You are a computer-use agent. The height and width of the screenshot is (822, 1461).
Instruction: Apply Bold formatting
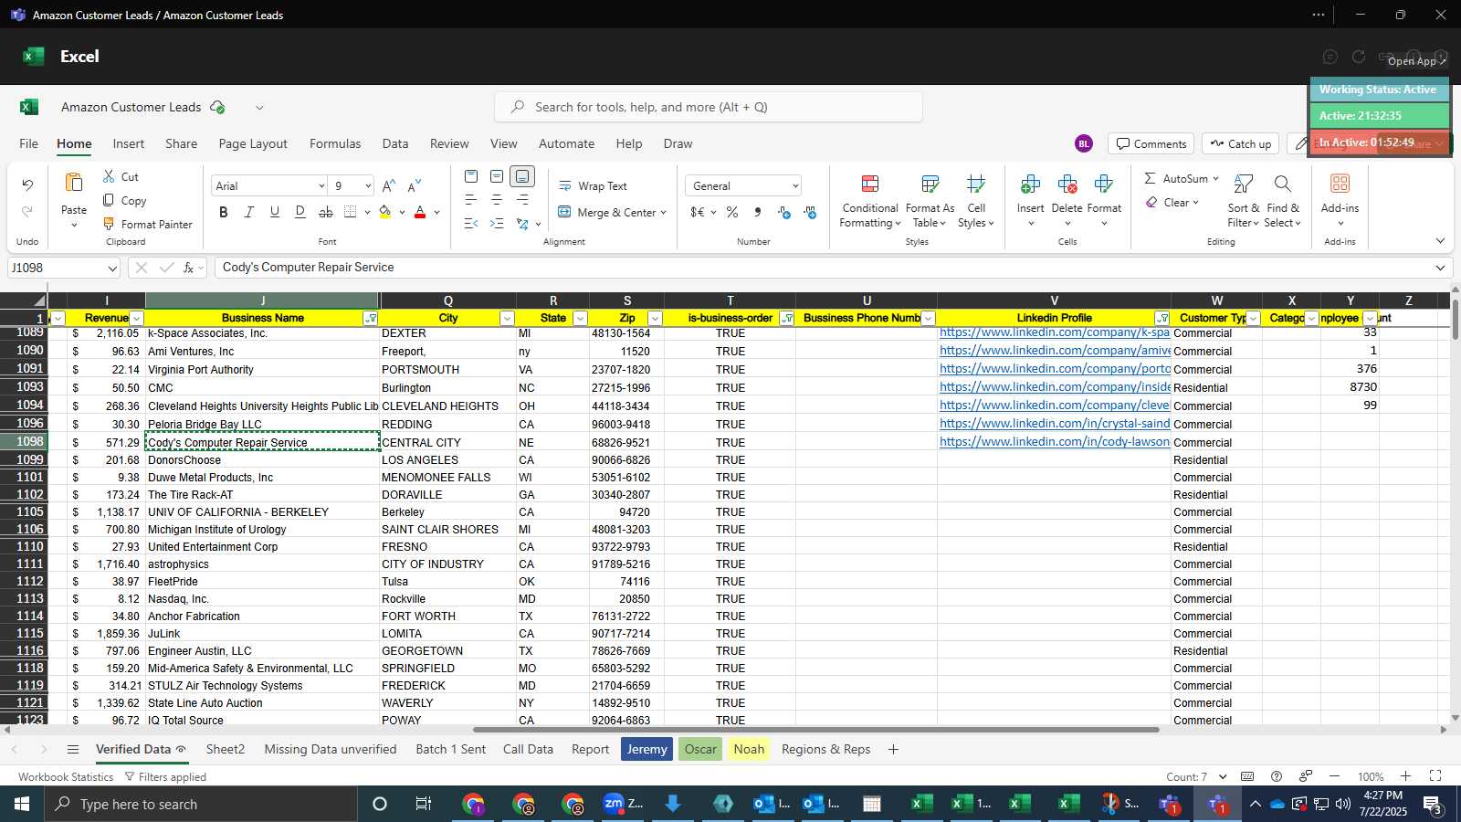[224, 212]
